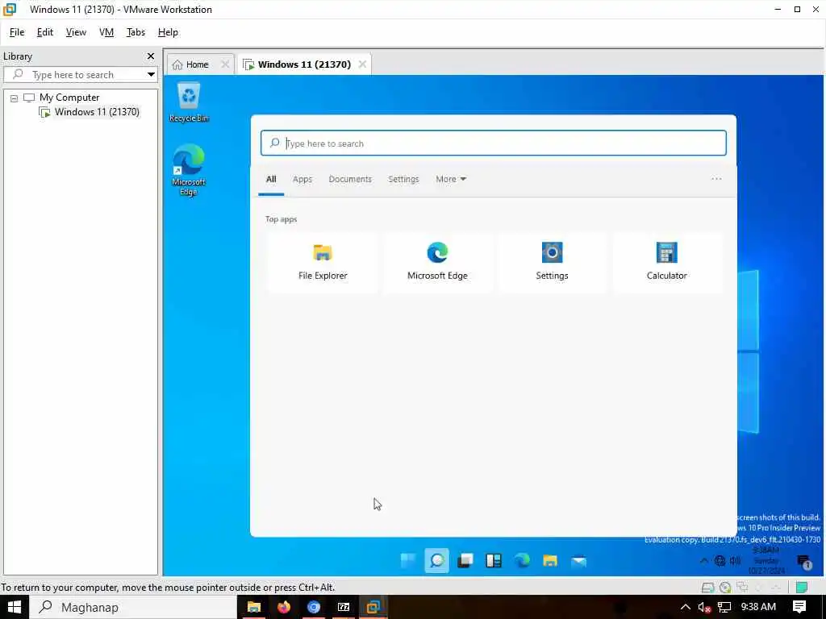Click host search box Maghanap
This screenshot has width=826, height=619.
pos(133,607)
